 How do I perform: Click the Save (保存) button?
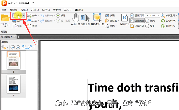18,15
